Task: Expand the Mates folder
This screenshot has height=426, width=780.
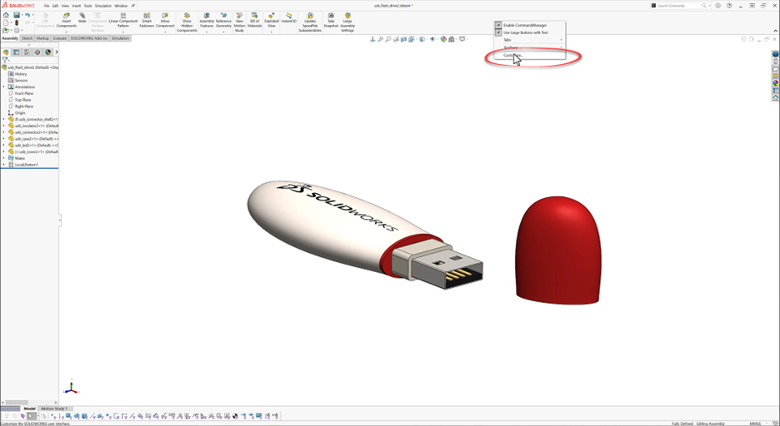Action: point(4,158)
